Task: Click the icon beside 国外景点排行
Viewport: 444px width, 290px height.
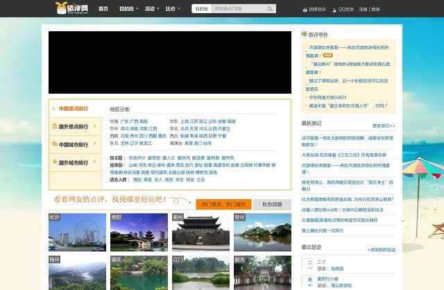Action: click(55, 126)
